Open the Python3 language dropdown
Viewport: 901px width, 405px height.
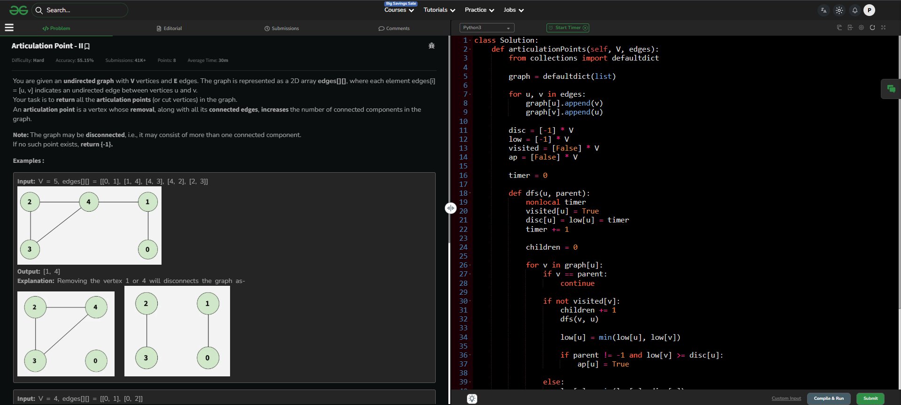486,28
